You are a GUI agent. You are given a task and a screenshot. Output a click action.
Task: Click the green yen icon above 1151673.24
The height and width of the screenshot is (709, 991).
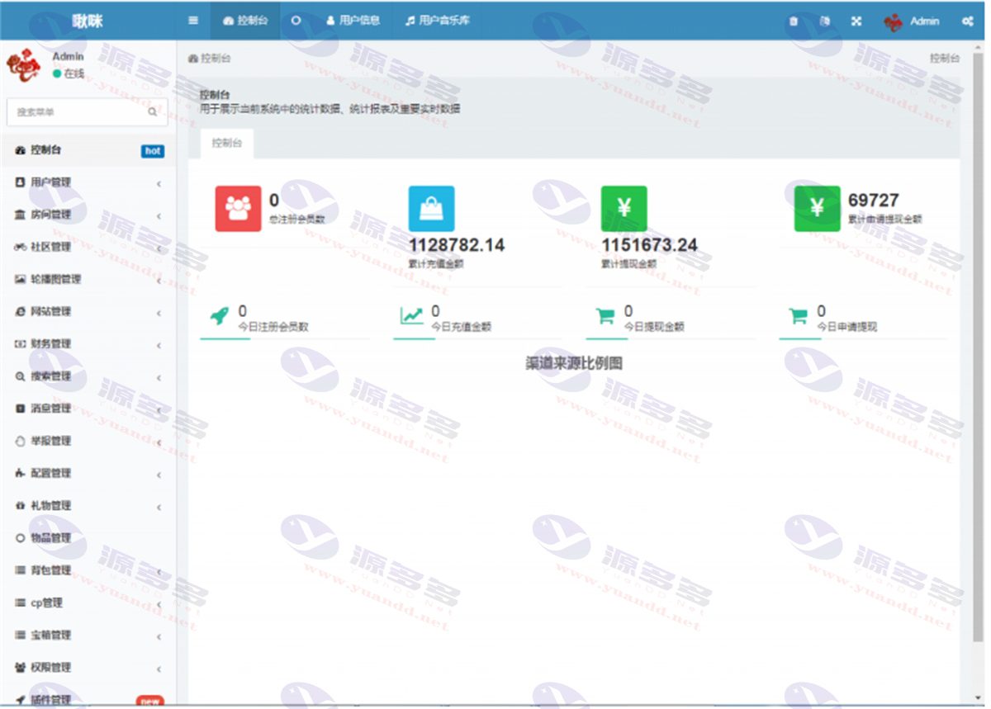click(624, 208)
